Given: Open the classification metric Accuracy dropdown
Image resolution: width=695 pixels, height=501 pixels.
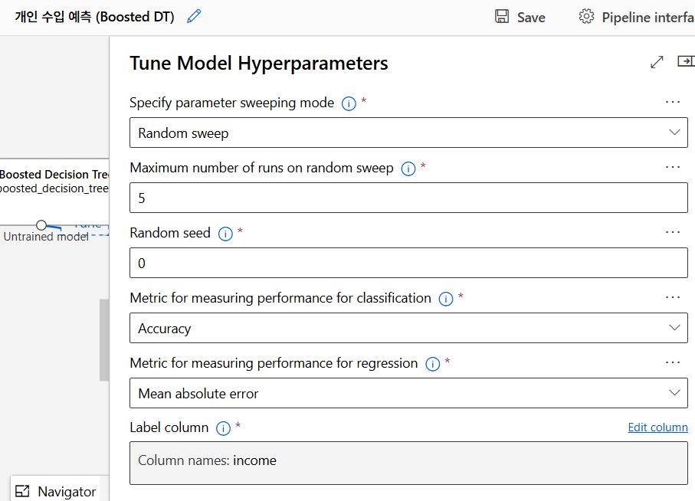Looking at the screenshot, I should point(408,328).
